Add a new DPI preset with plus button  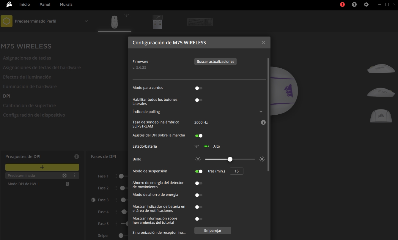point(42,167)
